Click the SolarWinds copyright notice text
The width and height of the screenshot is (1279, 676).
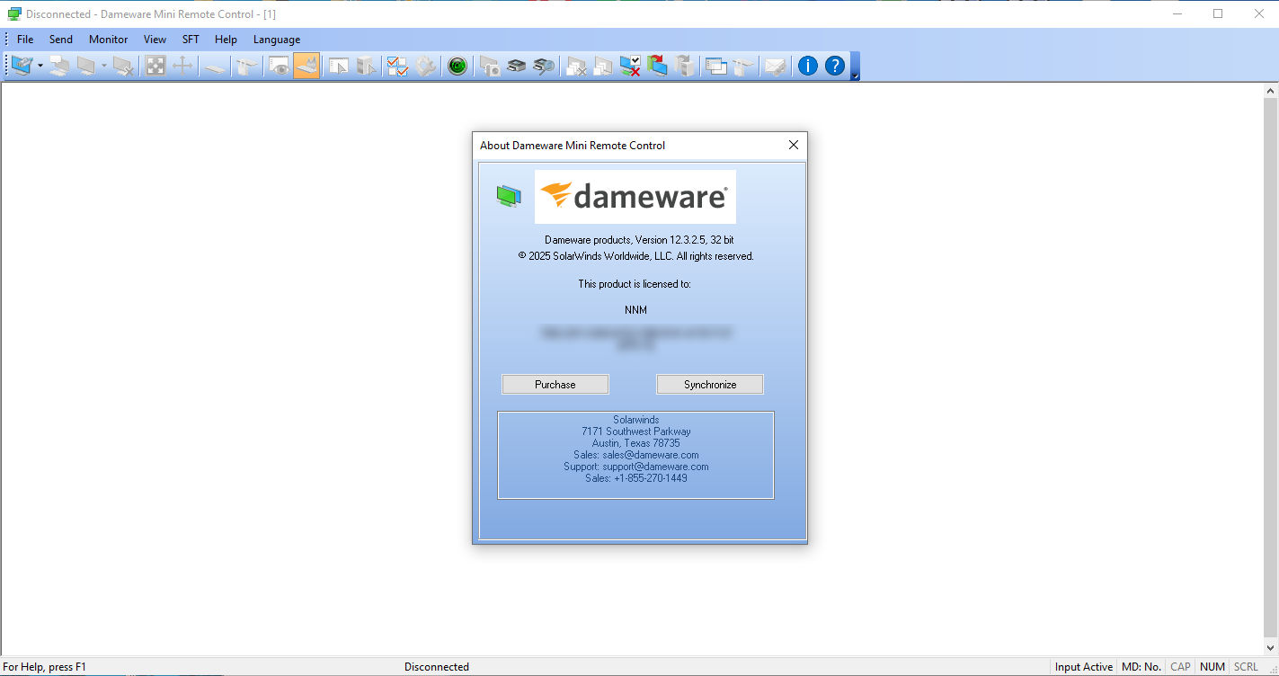(636, 256)
